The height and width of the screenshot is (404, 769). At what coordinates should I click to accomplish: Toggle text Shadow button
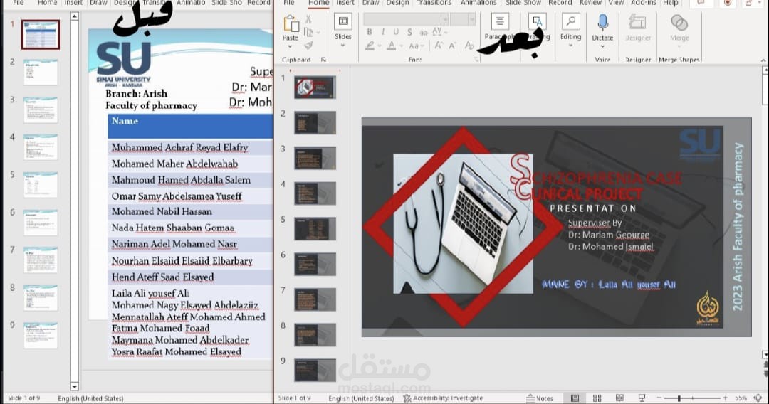[409, 32]
